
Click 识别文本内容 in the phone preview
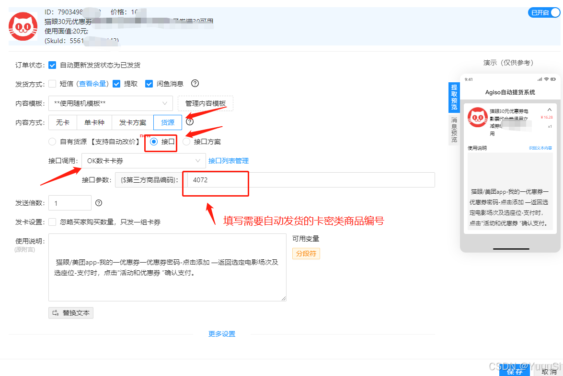[x=540, y=148]
